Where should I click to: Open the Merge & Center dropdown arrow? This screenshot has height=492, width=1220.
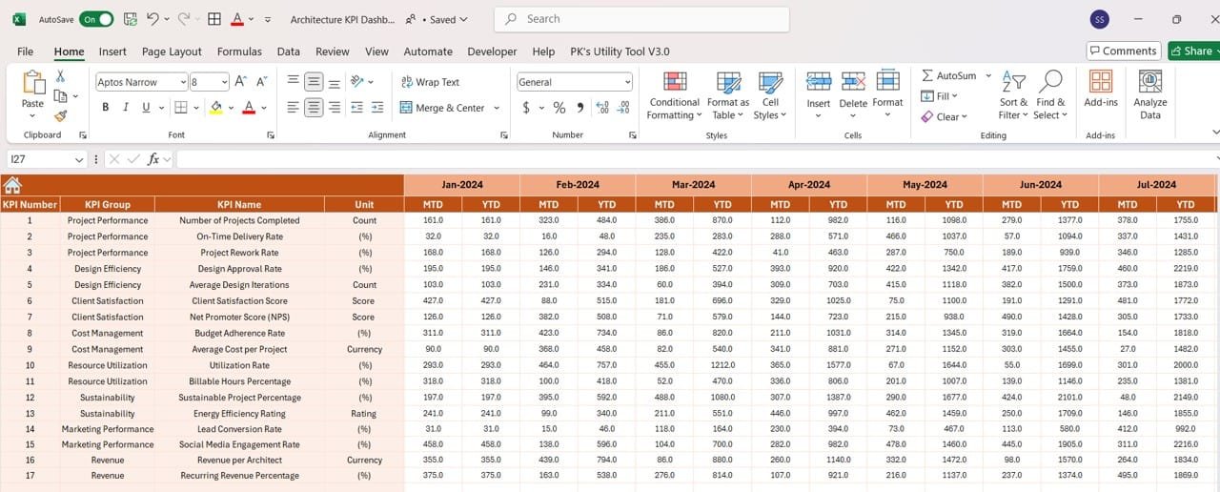pyautogui.click(x=497, y=108)
